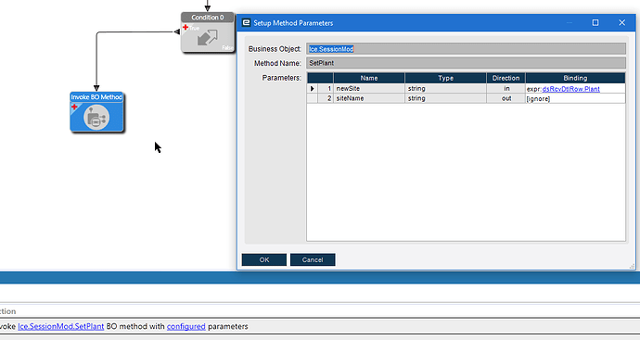Open the configured parameters link
The image size is (640, 340).
coord(186,326)
